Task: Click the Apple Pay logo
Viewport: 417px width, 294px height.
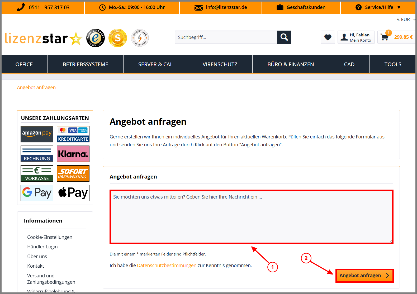Action: click(x=73, y=193)
